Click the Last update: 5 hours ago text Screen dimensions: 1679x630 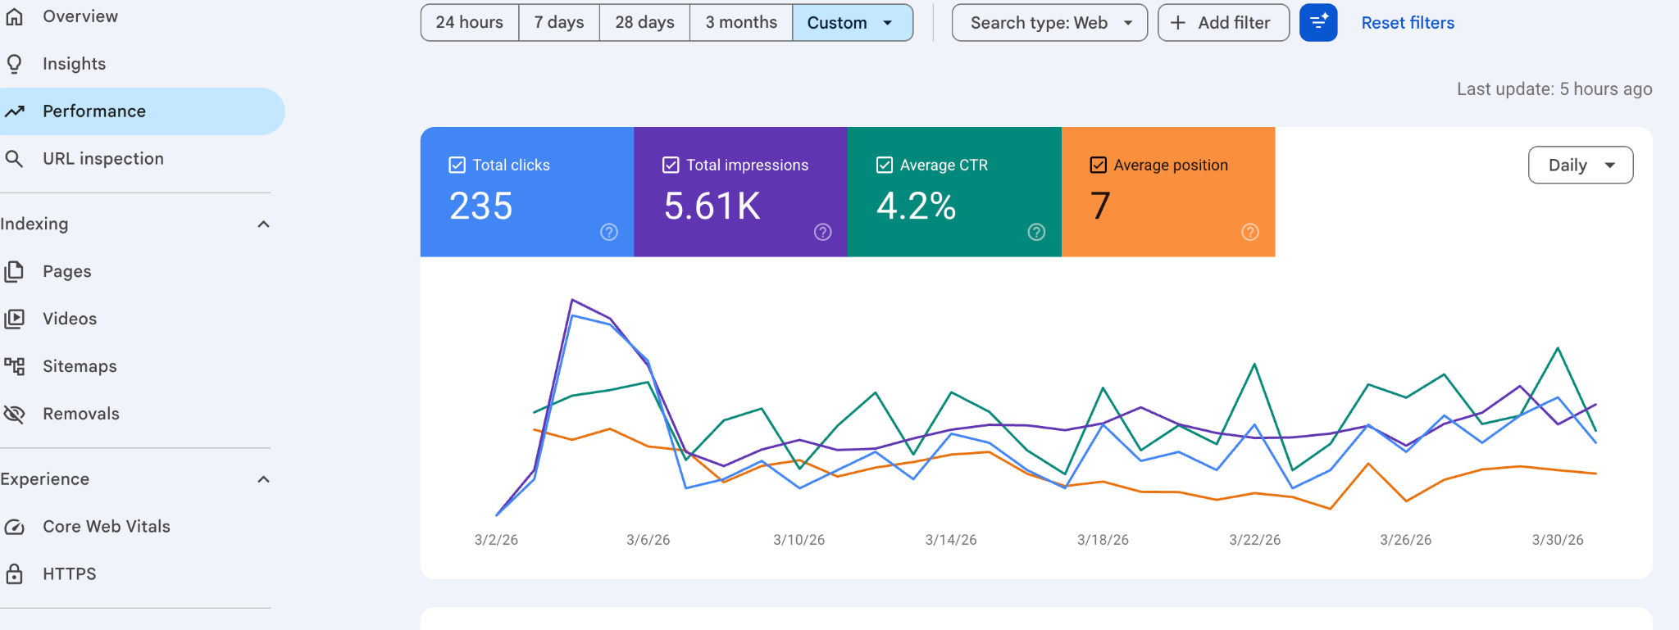(1554, 89)
